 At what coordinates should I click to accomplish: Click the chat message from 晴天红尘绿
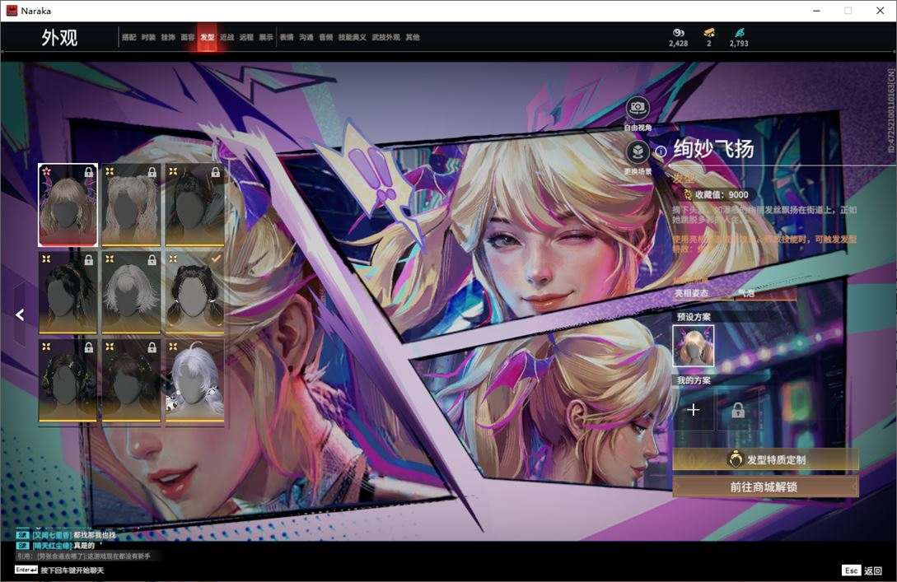point(56,546)
